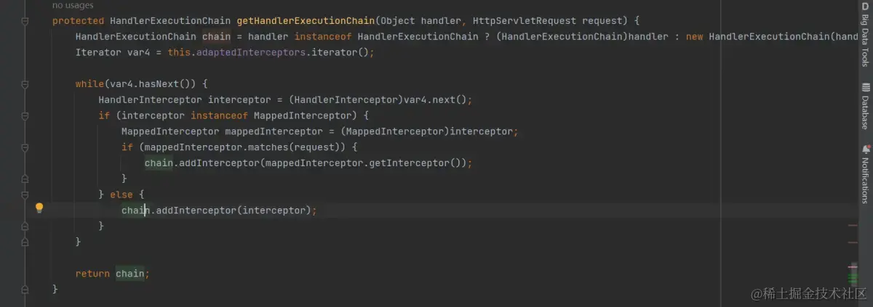Click 'addInterceptor(interceptor)' in else branch
This screenshot has height=307, width=873.
click(234, 210)
